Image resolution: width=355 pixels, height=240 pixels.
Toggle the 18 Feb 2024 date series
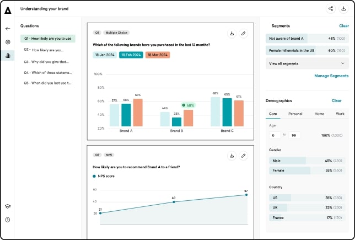coord(131,55)
